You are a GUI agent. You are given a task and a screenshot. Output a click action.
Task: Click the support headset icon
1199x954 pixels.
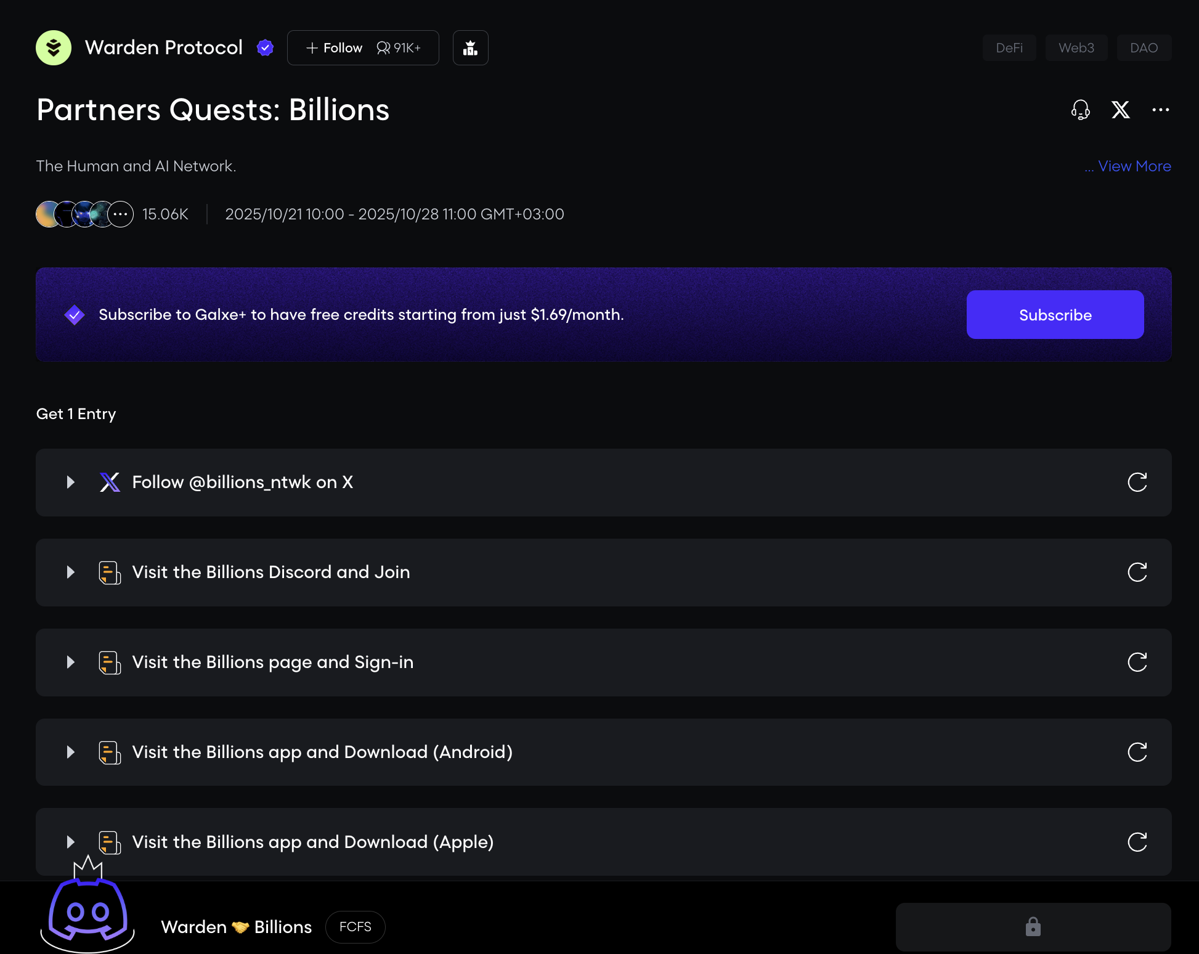[x=1080, y=110]
